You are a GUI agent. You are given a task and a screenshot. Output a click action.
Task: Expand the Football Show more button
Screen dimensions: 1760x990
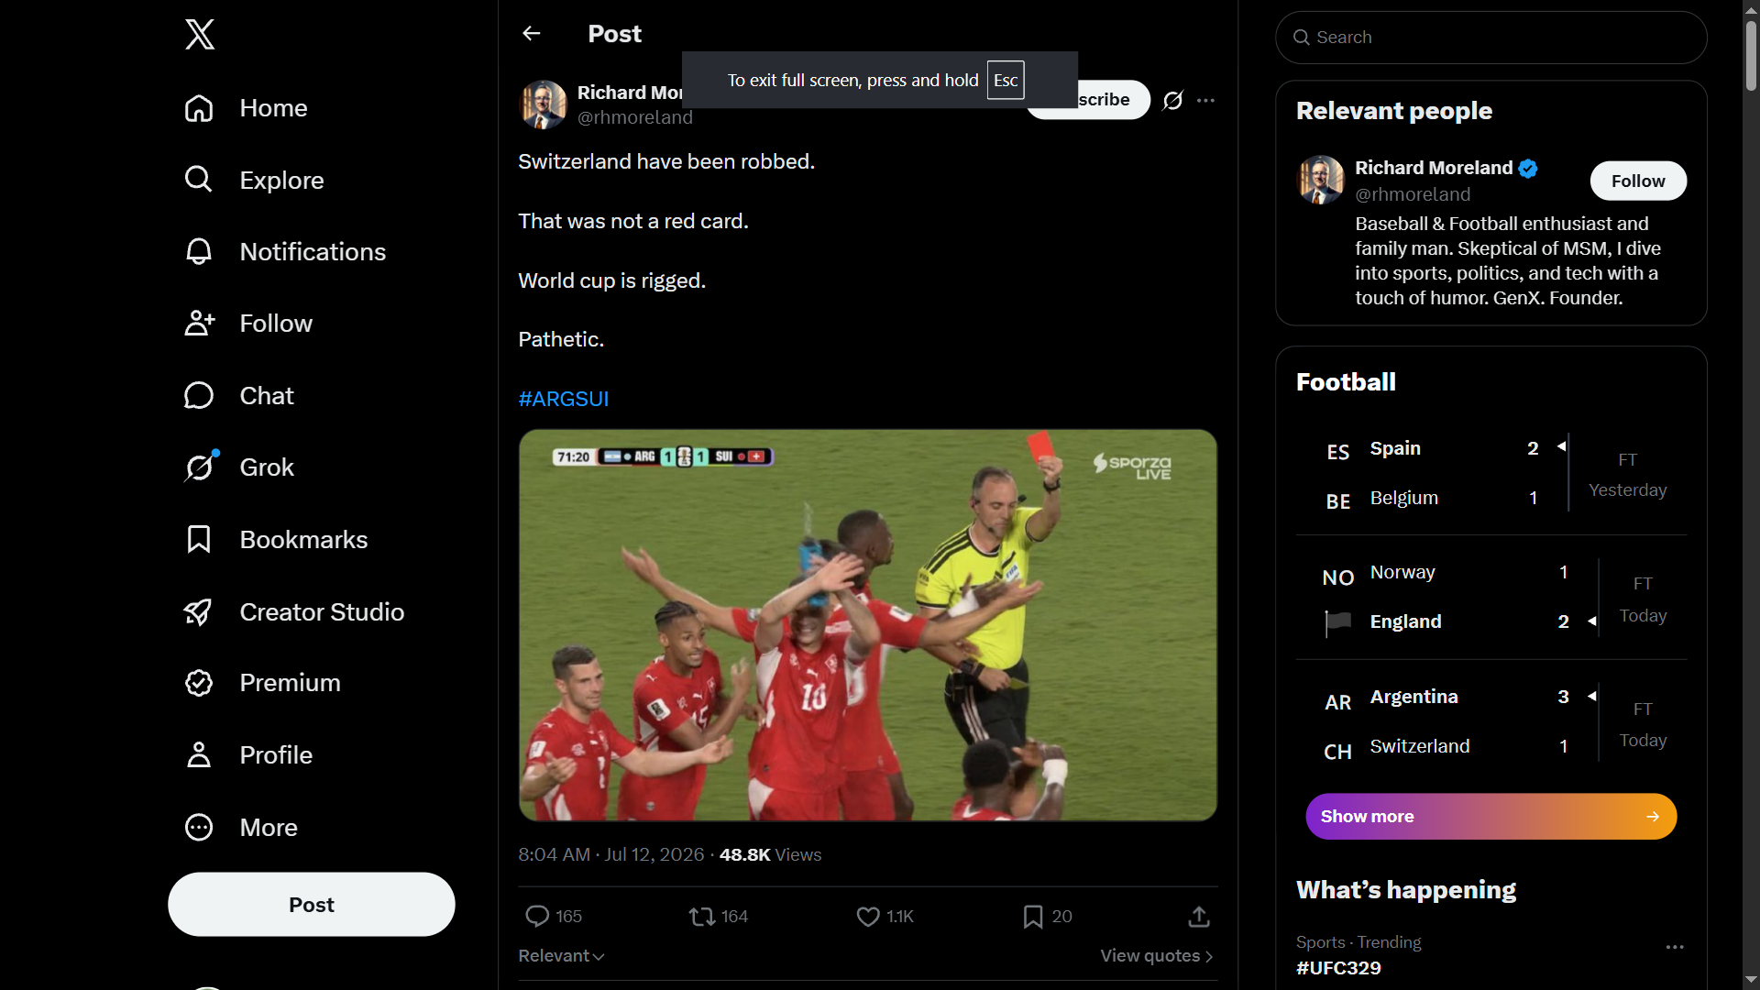1490,816
